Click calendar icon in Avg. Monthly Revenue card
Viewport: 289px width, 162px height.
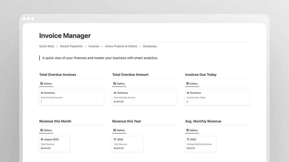pyautogui.click(x=188, y=139)
